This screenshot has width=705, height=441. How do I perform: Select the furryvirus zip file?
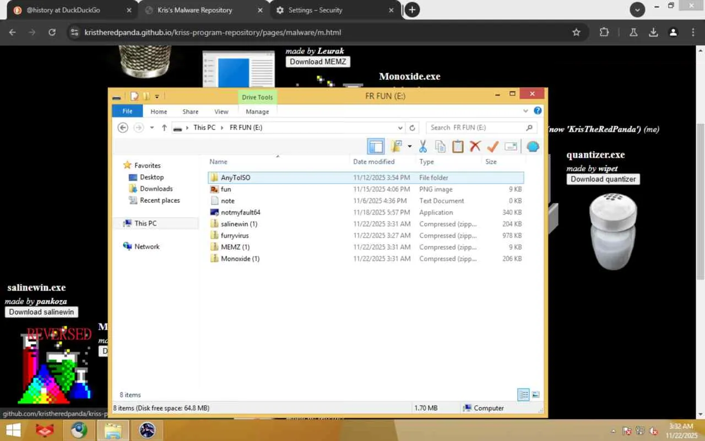(x=366, y=235)
